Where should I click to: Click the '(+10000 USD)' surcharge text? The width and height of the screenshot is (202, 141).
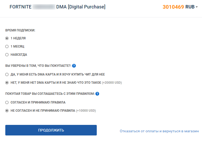(x=86, y=111)
